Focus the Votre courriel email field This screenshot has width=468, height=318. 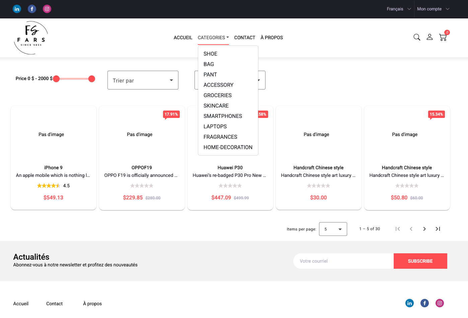point(343,261)
